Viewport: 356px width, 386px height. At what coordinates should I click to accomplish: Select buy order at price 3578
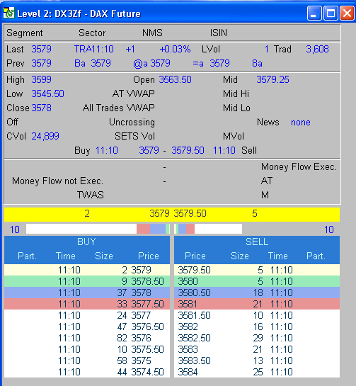(87, 293)
